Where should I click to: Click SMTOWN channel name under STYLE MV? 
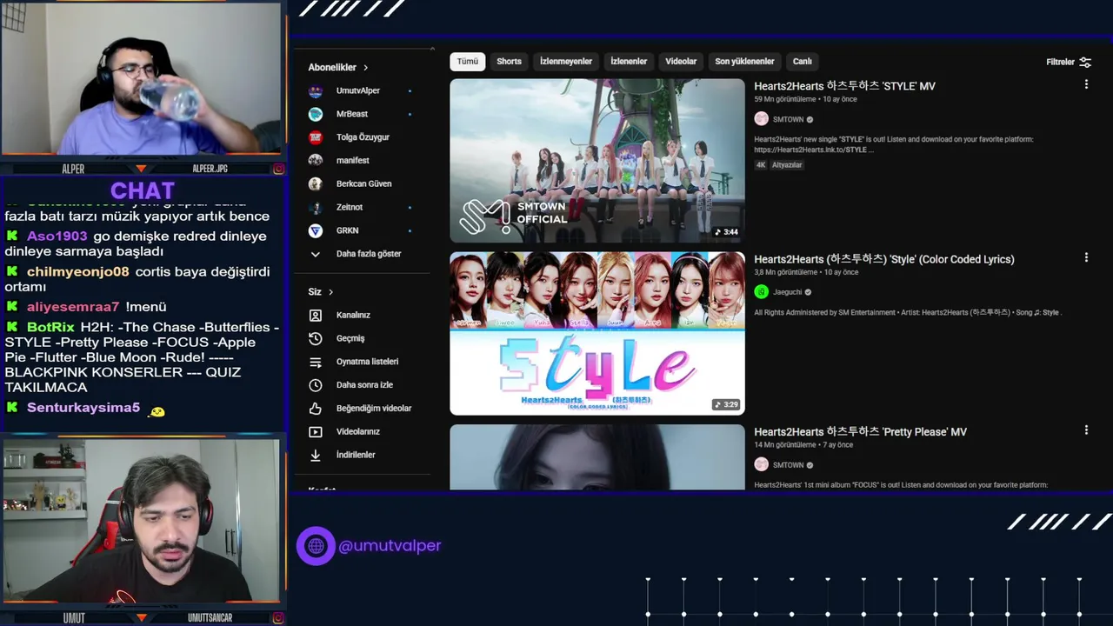coord(788,120)
